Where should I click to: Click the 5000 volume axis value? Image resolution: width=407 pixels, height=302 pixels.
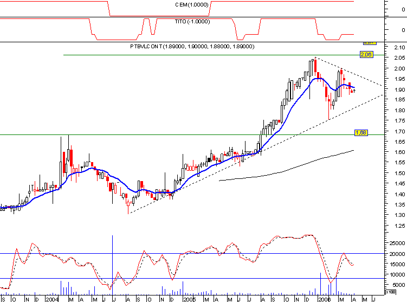(x=399, y=285)
